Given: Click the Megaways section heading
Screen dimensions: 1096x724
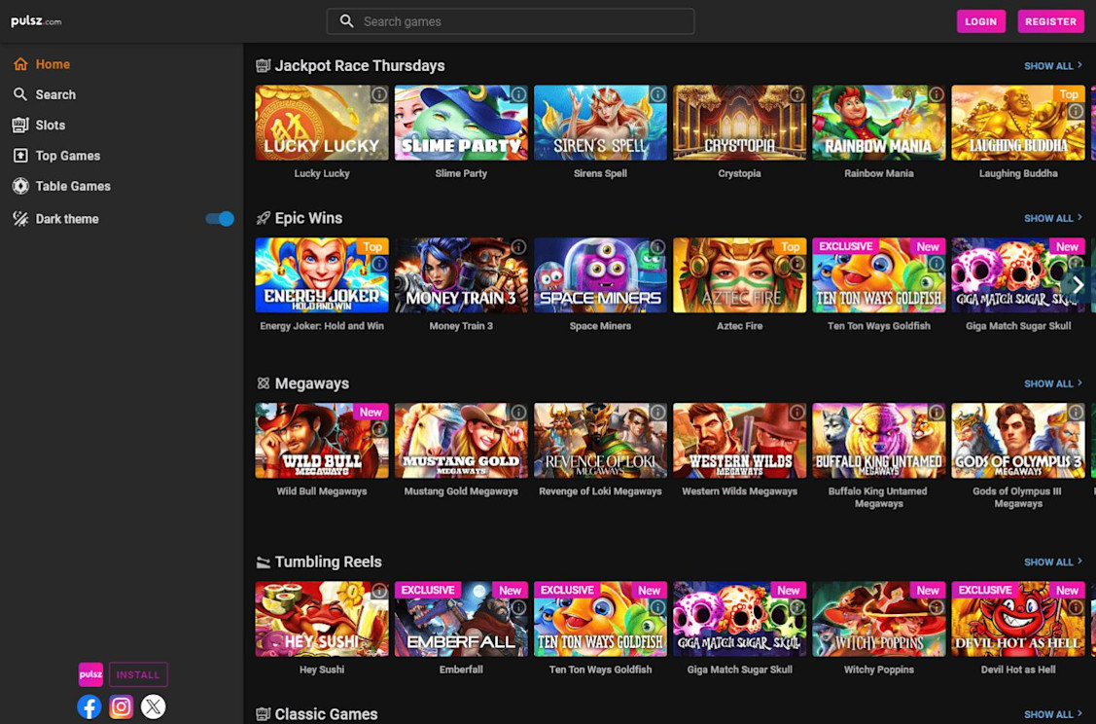Looking at the screenshot, I should 312,383.
